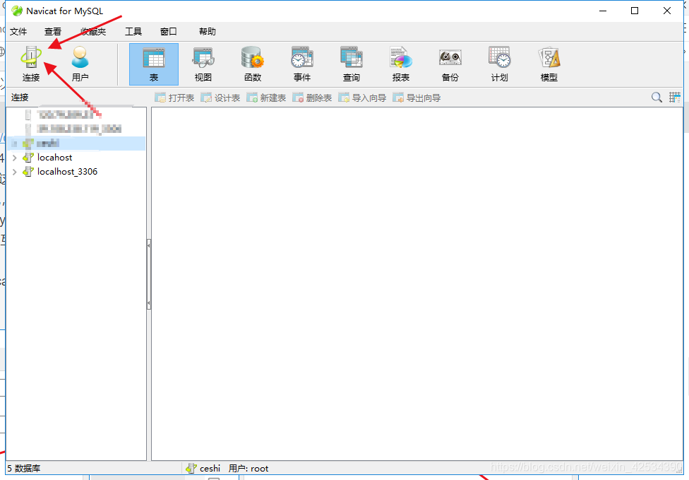Open the 查看 view menu

pyautogui.click(x=53, y=31)
